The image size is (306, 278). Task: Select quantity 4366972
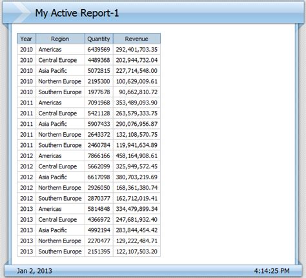[x=99, y=219]
